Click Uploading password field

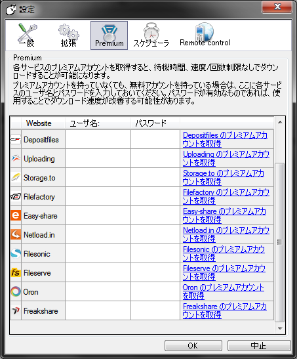pyautogui.click(x=155, y=158)
